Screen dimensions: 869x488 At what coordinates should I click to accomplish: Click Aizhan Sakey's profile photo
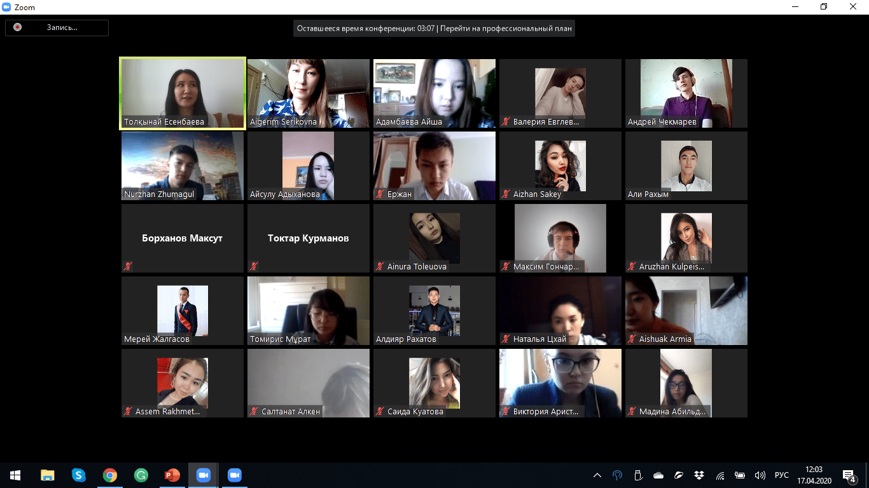pyautogui.click(x=560, y=166)
